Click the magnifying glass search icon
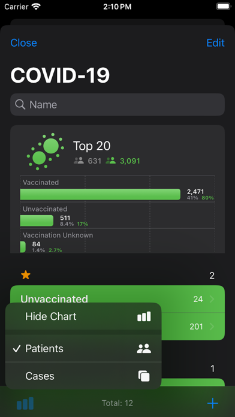 (x=20, y=104)
